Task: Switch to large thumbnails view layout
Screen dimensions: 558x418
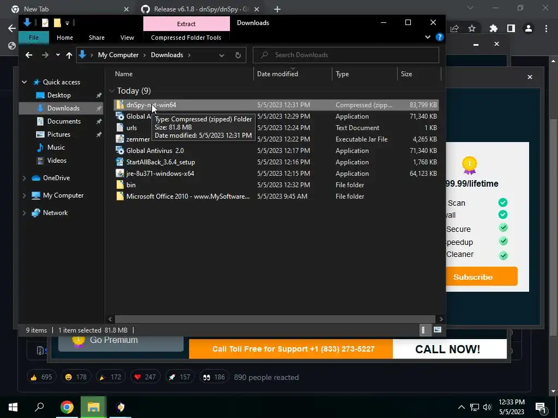Action: tap(438, 330)
